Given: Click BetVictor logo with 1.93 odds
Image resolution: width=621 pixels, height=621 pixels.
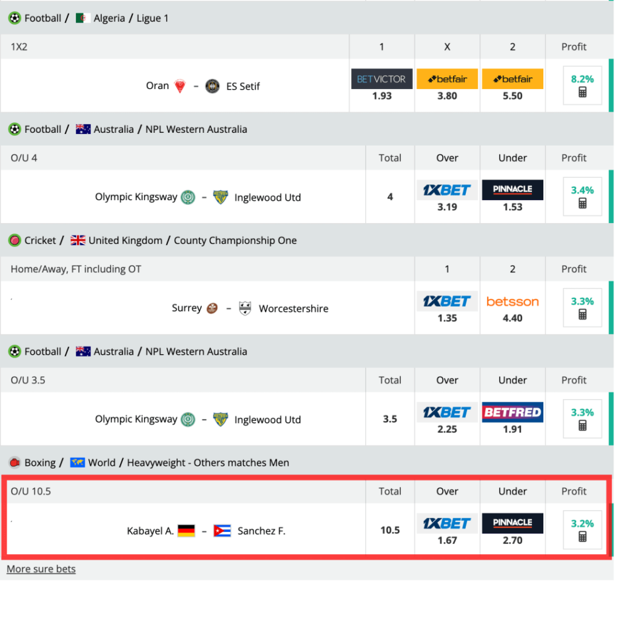Looking at the screenshot, I should (382, 79).
